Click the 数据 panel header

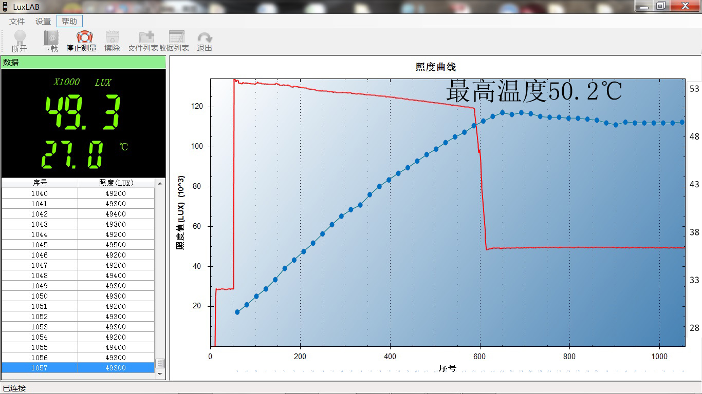coord(83,62)
